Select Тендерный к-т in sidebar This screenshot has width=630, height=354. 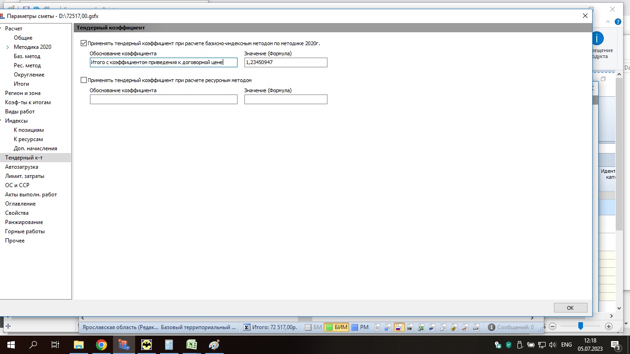(36, 158)
